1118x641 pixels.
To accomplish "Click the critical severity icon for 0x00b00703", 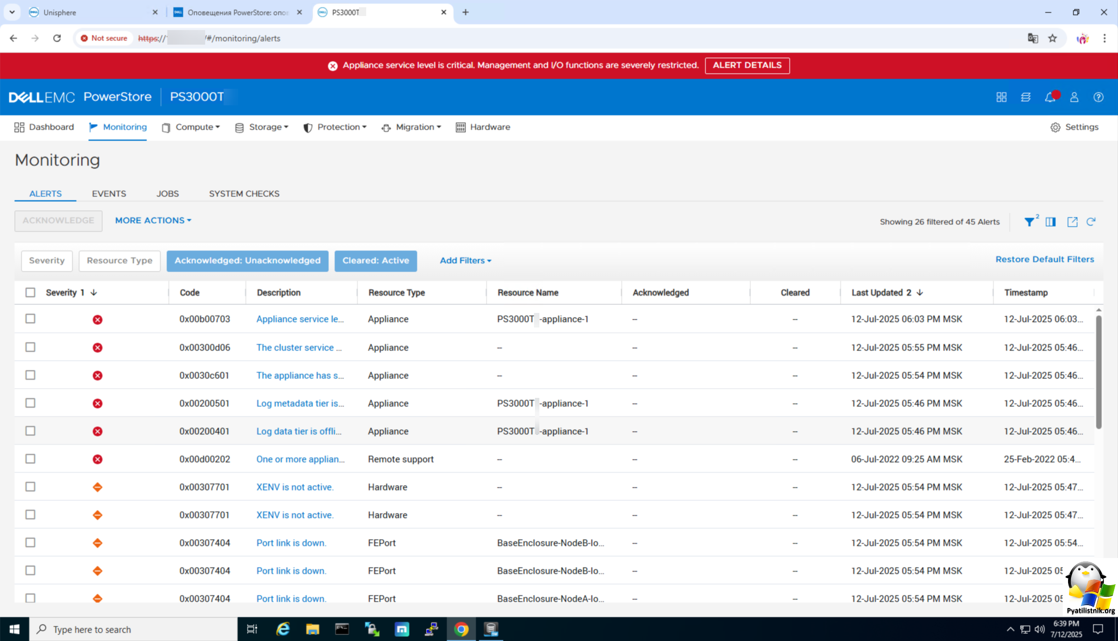I will (x=97, y=319).
